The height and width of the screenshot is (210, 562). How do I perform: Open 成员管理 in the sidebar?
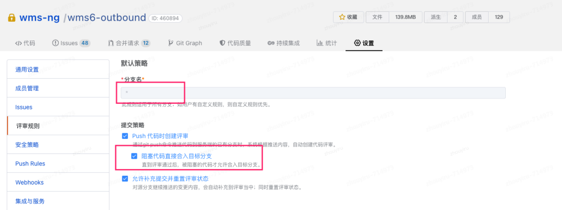(x=58, y=88)
